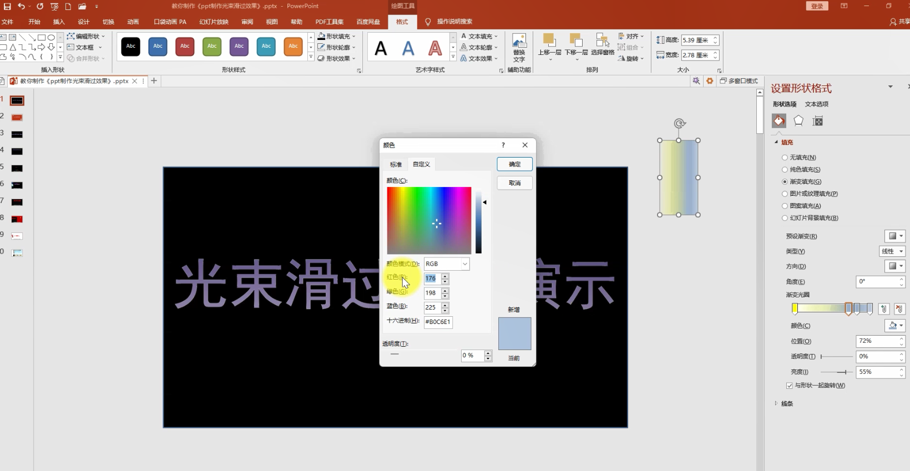Viewport: 910px width, 471px height.
Task: Select slide 2 thumbnail in slide panel
Action: click(x=17, y=118)
